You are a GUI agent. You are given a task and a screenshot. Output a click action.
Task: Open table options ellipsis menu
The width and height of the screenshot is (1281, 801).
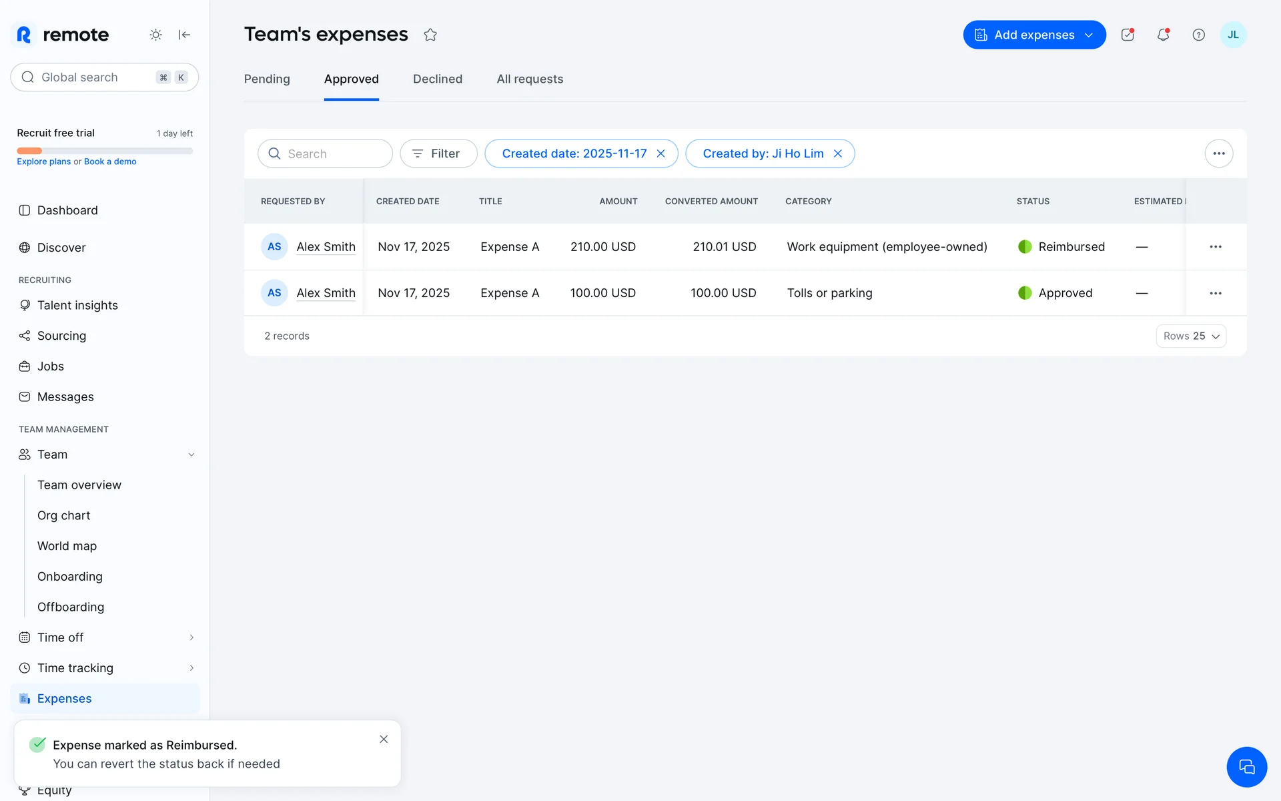(x=1218, y=154)
